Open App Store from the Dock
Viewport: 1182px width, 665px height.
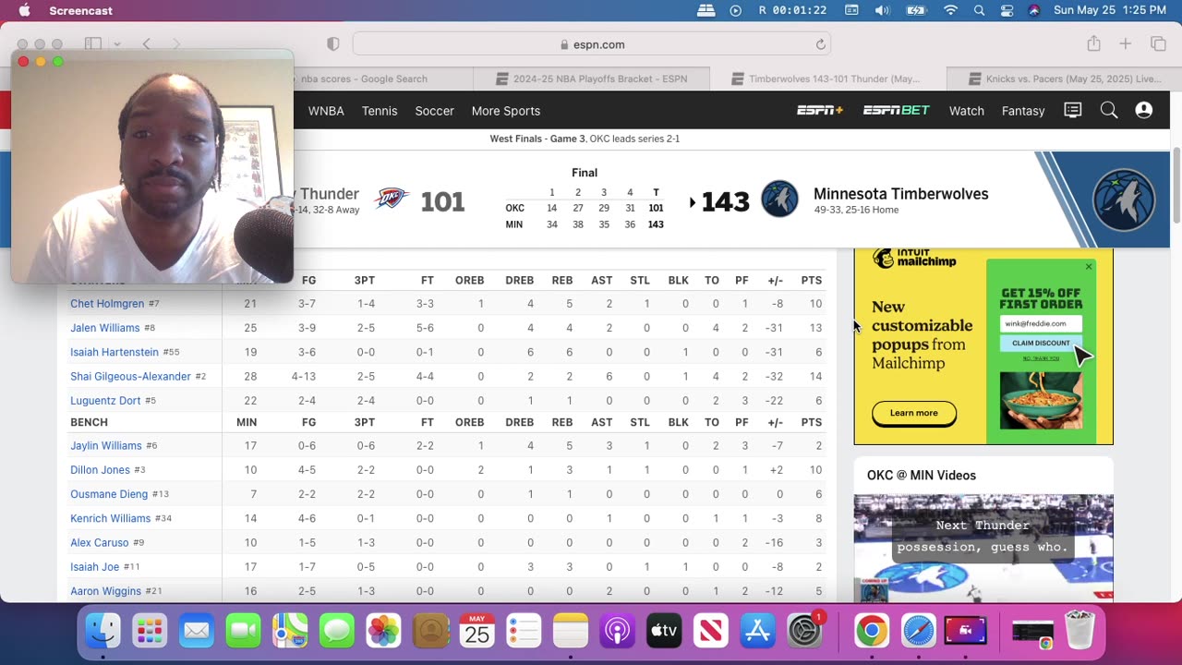(757, 631)
